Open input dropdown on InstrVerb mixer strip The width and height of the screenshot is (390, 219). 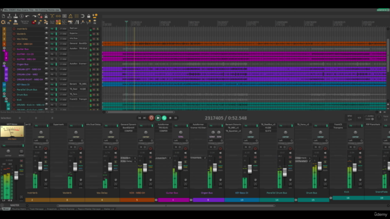tap(41, 141)
